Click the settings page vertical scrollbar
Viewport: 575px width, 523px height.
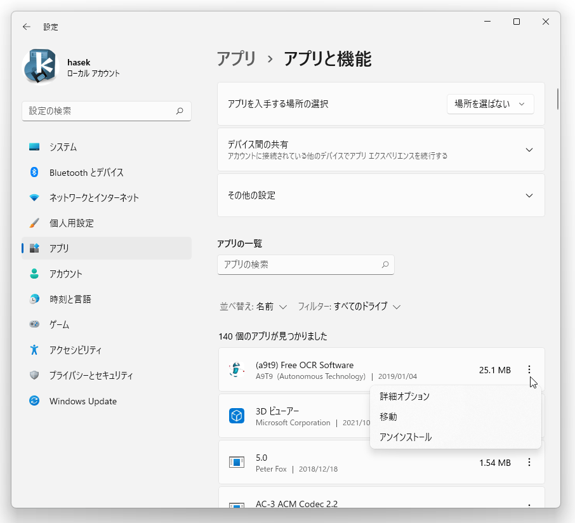558,99
